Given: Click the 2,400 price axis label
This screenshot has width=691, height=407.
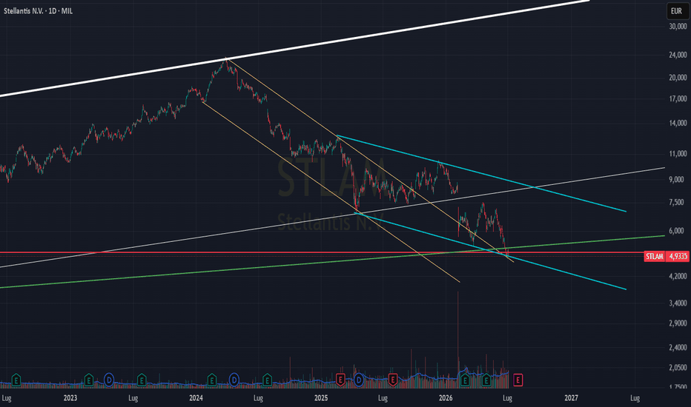Looking at the screenshot, I should 678,347.
